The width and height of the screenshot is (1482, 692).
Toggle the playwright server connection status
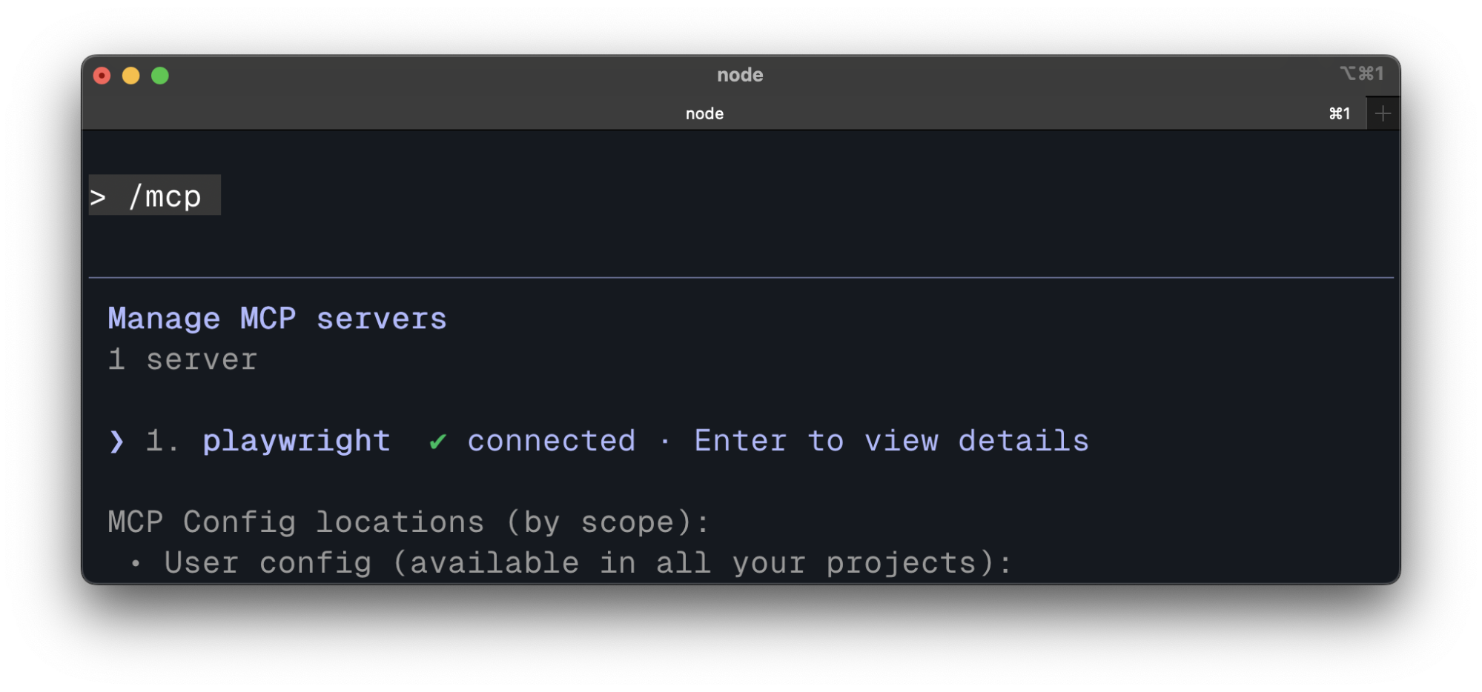pos(550,440)
